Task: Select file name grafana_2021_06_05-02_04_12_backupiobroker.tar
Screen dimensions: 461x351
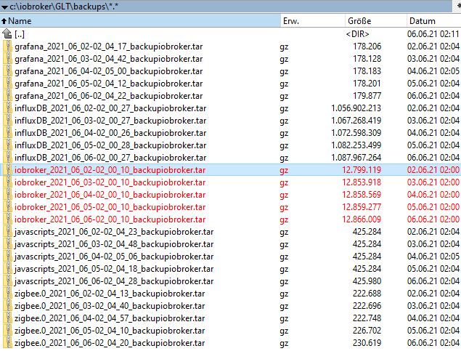Action: [108, 84]
